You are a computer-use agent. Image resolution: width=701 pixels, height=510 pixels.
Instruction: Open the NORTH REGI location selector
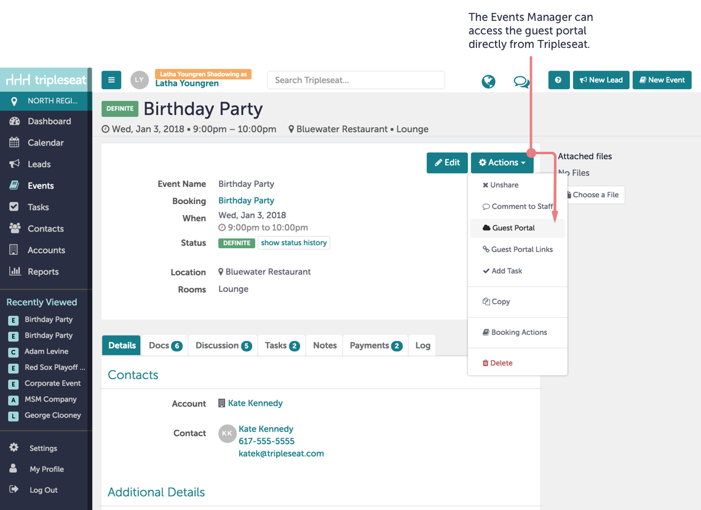(46, 101)
